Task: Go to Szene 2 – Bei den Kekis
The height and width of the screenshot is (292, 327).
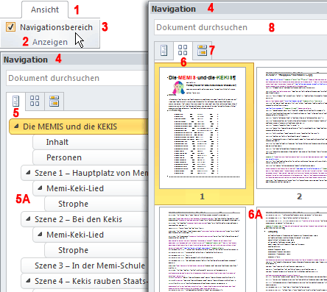Action: click(85, 219)
